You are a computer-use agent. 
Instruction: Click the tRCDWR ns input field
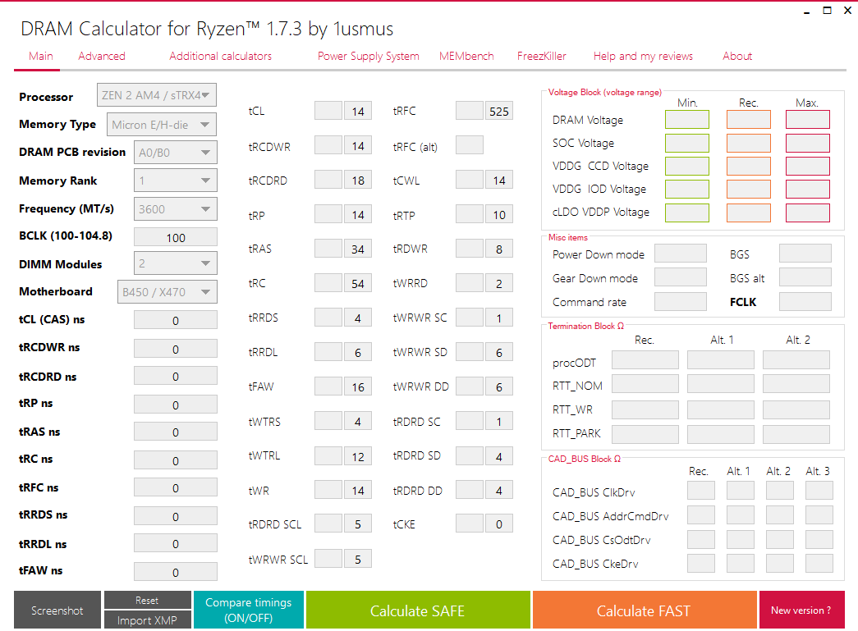[x=176, y=348]
